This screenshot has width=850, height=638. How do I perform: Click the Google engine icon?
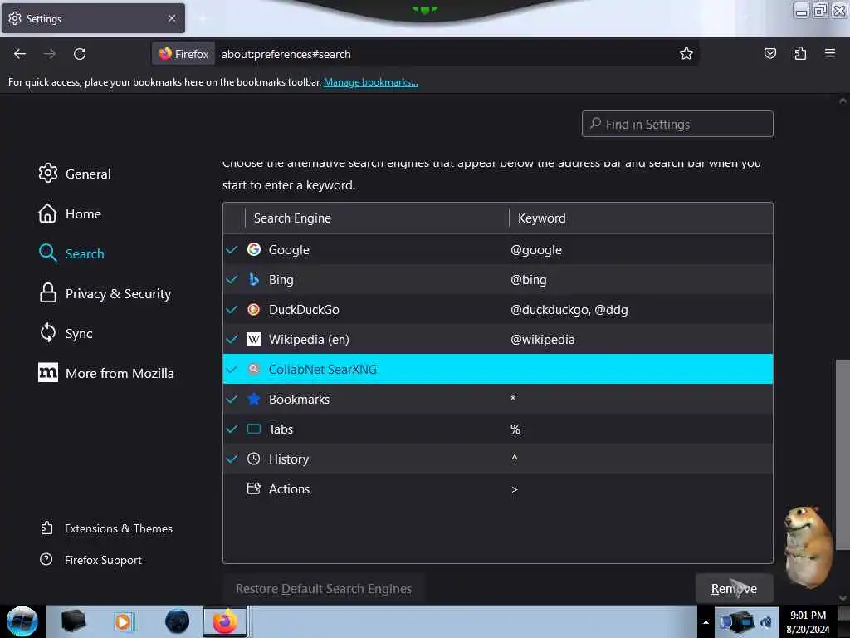[x=254, y=249]
